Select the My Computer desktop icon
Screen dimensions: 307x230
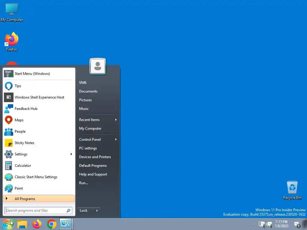tap(12, 13)
